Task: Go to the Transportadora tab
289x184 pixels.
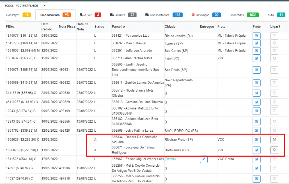Action: (x=164, y=15)
